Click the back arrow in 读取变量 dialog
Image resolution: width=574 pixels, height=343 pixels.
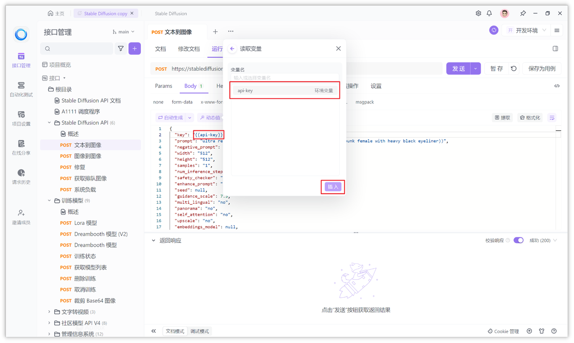pyautogui.click(x=232, y=48)
